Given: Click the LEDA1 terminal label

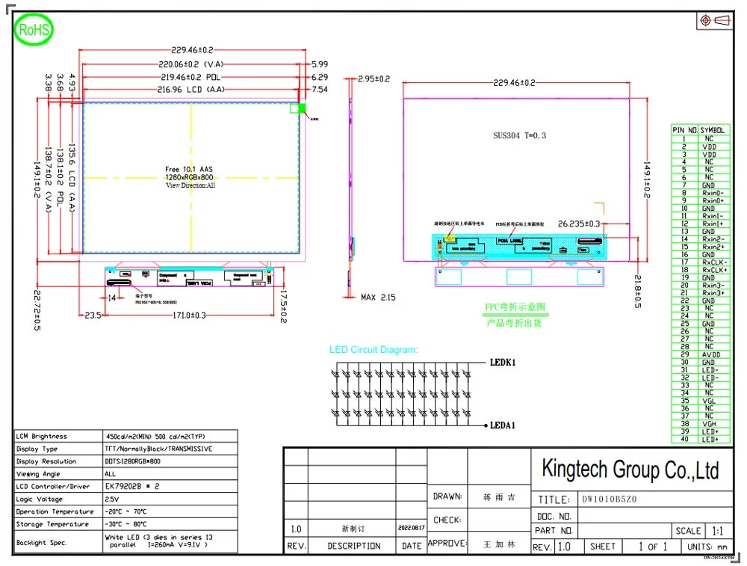Looking at the screenshot, I should coord(503,426).
